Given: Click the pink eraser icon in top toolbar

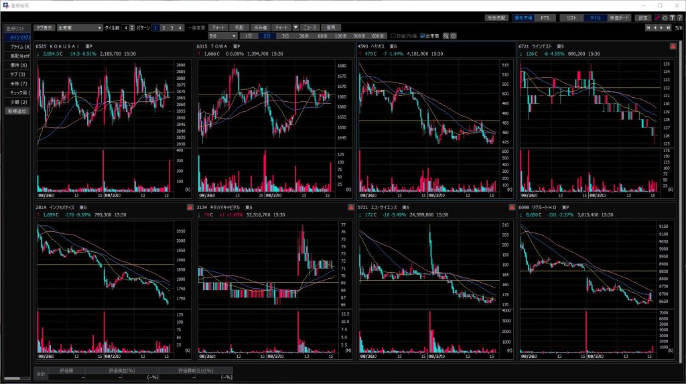Looking at the screenshot, I should click(657, 18).
